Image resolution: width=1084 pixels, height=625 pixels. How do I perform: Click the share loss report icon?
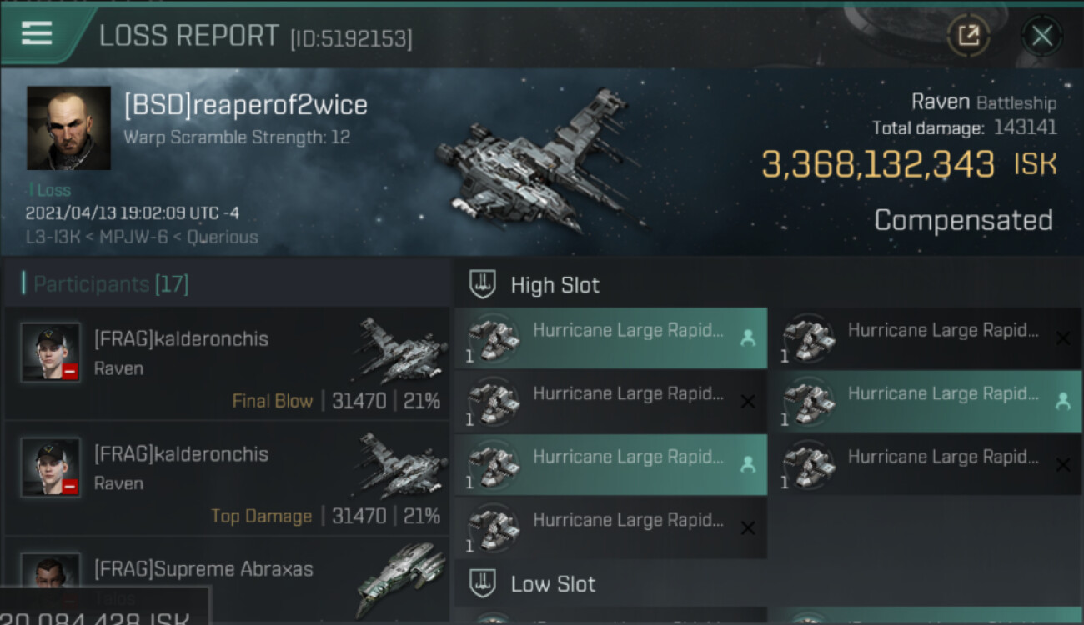[968, 35]
